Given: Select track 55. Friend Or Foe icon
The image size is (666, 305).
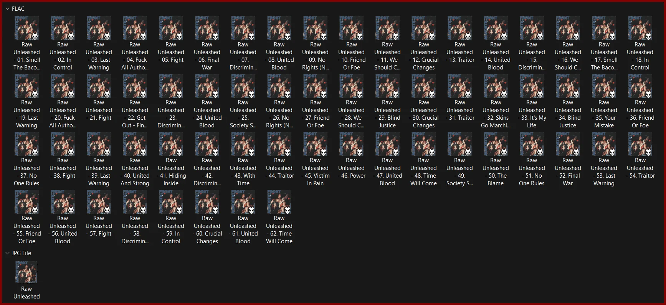Looking at the screenshot, I should pos(26,202).
